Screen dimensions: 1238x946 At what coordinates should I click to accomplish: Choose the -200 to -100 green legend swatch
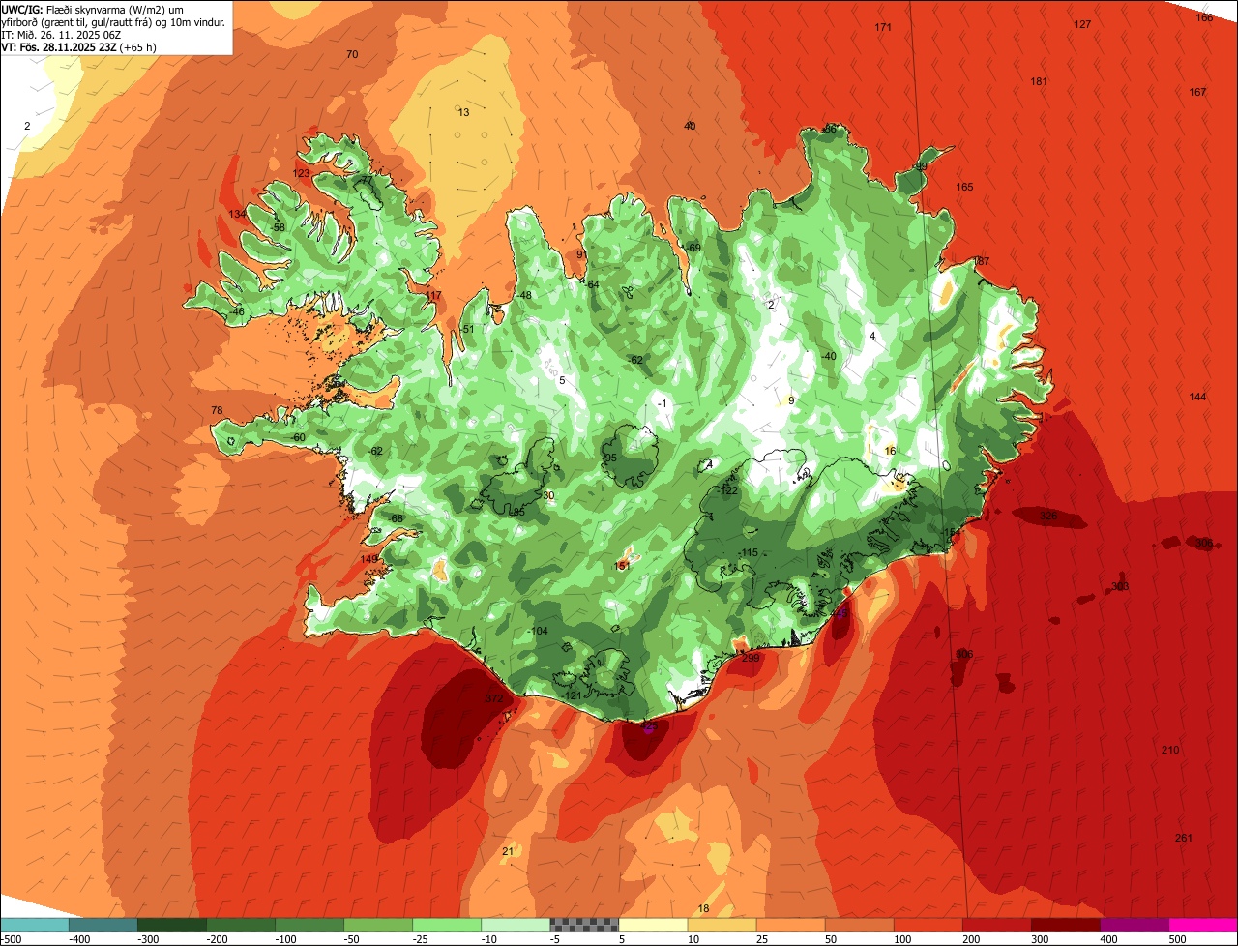click(241, 925)
